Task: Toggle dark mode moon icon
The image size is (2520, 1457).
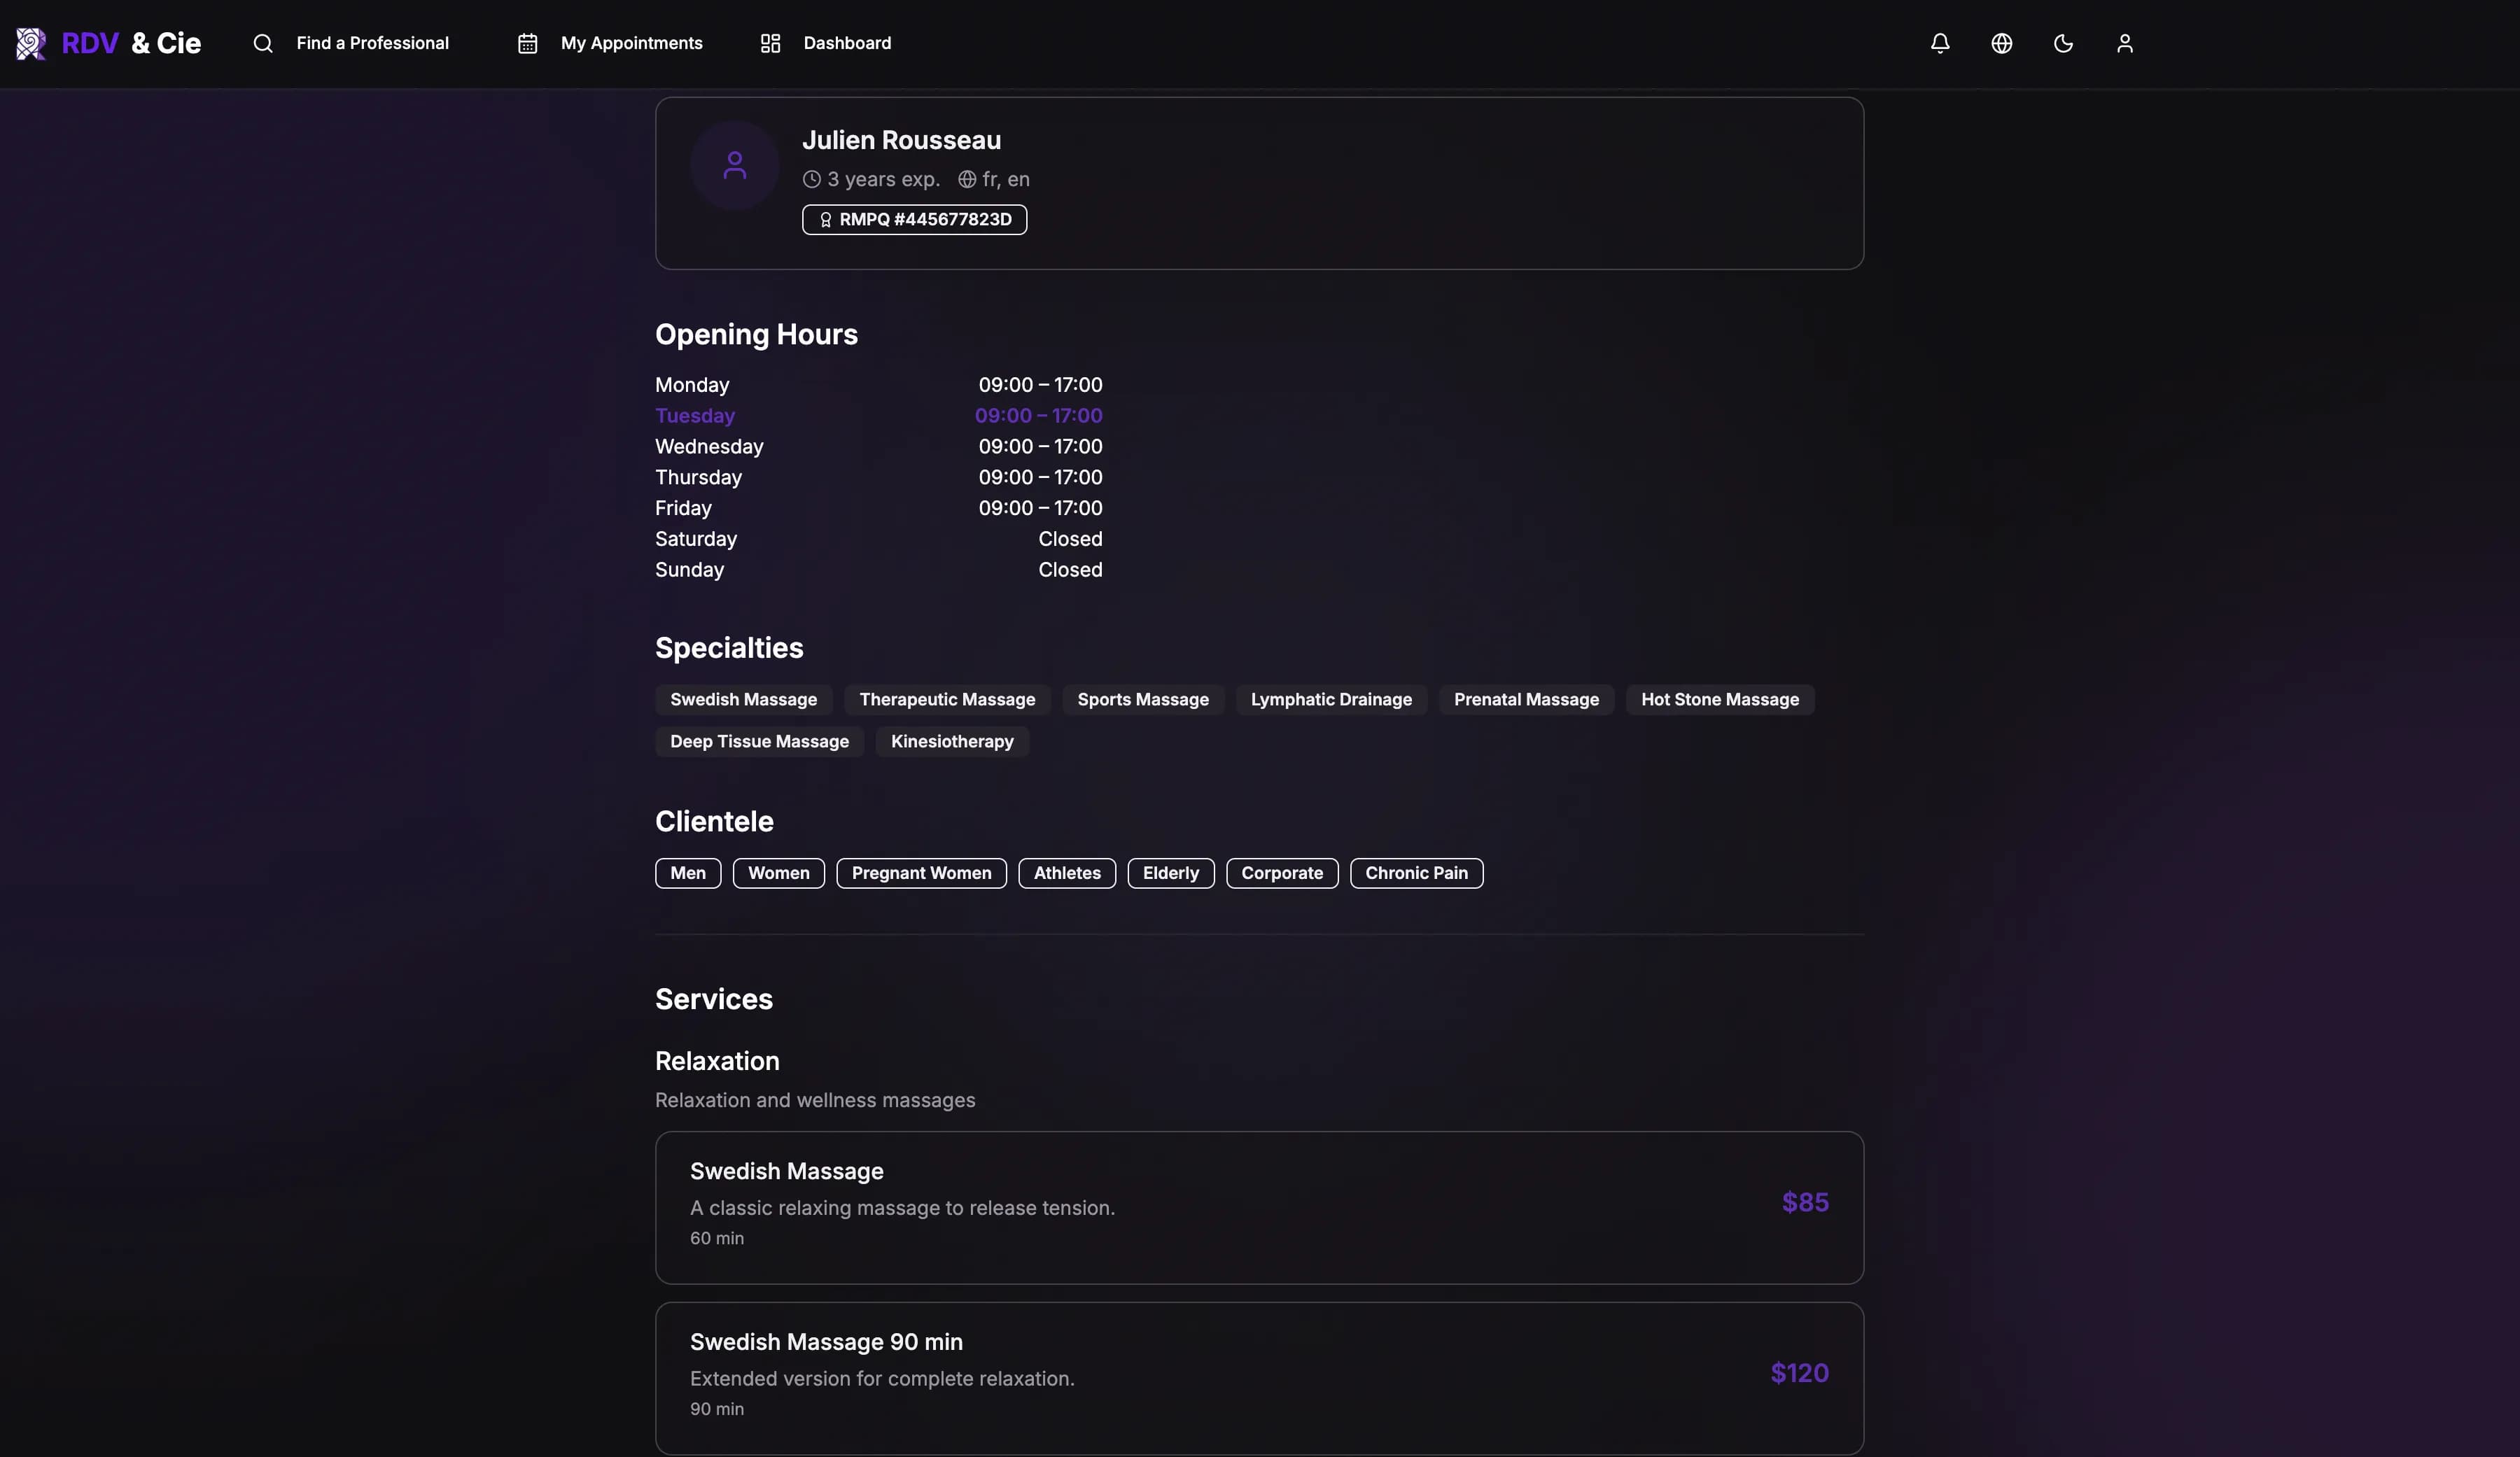Action: click(x=2063, y=43)
